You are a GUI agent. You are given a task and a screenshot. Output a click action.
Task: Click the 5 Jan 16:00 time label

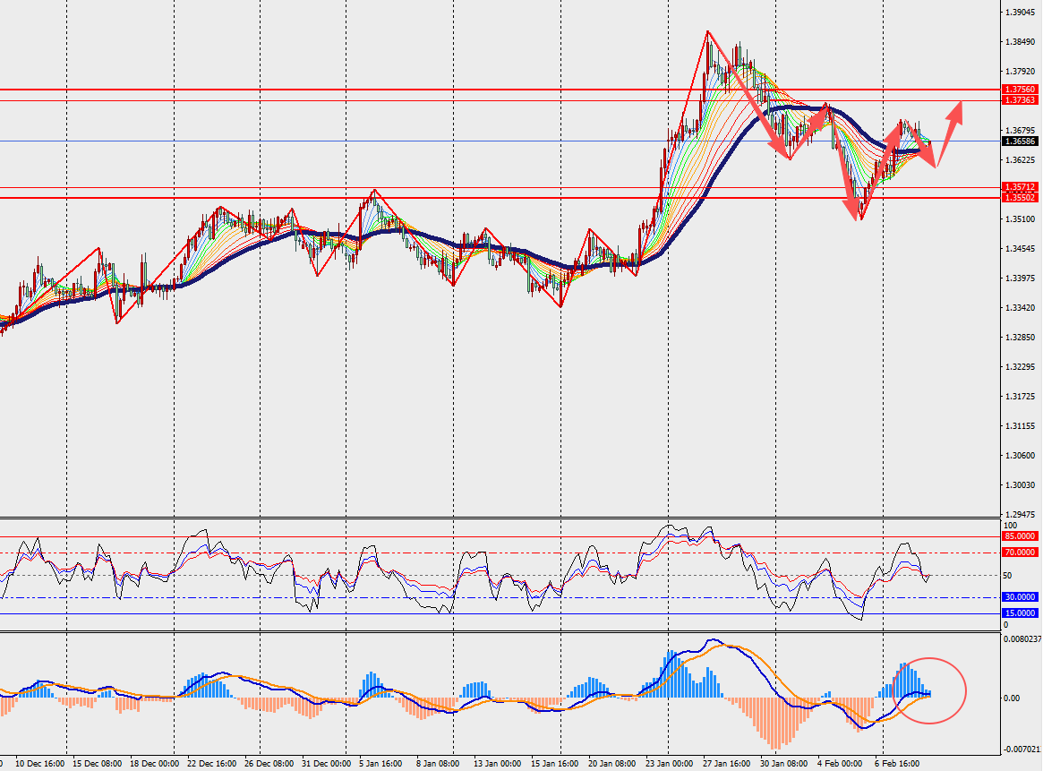[x=380, y=764]
